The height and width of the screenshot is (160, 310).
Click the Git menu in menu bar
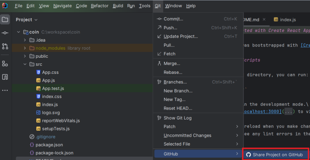158,6
